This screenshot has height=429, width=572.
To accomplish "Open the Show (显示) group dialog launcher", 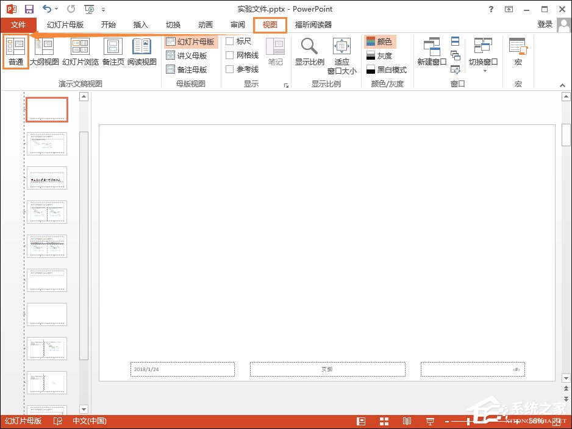I will pos(286,86).
